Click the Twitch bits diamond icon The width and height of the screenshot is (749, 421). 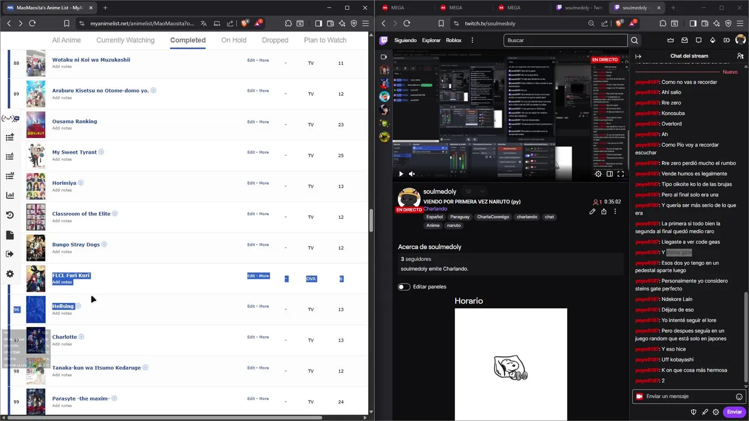[x=713, y=40]
